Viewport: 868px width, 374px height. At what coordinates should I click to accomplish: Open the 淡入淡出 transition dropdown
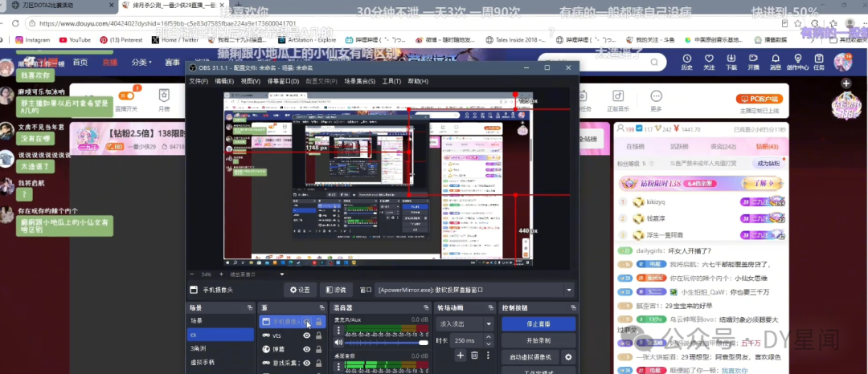click(489, 323)
